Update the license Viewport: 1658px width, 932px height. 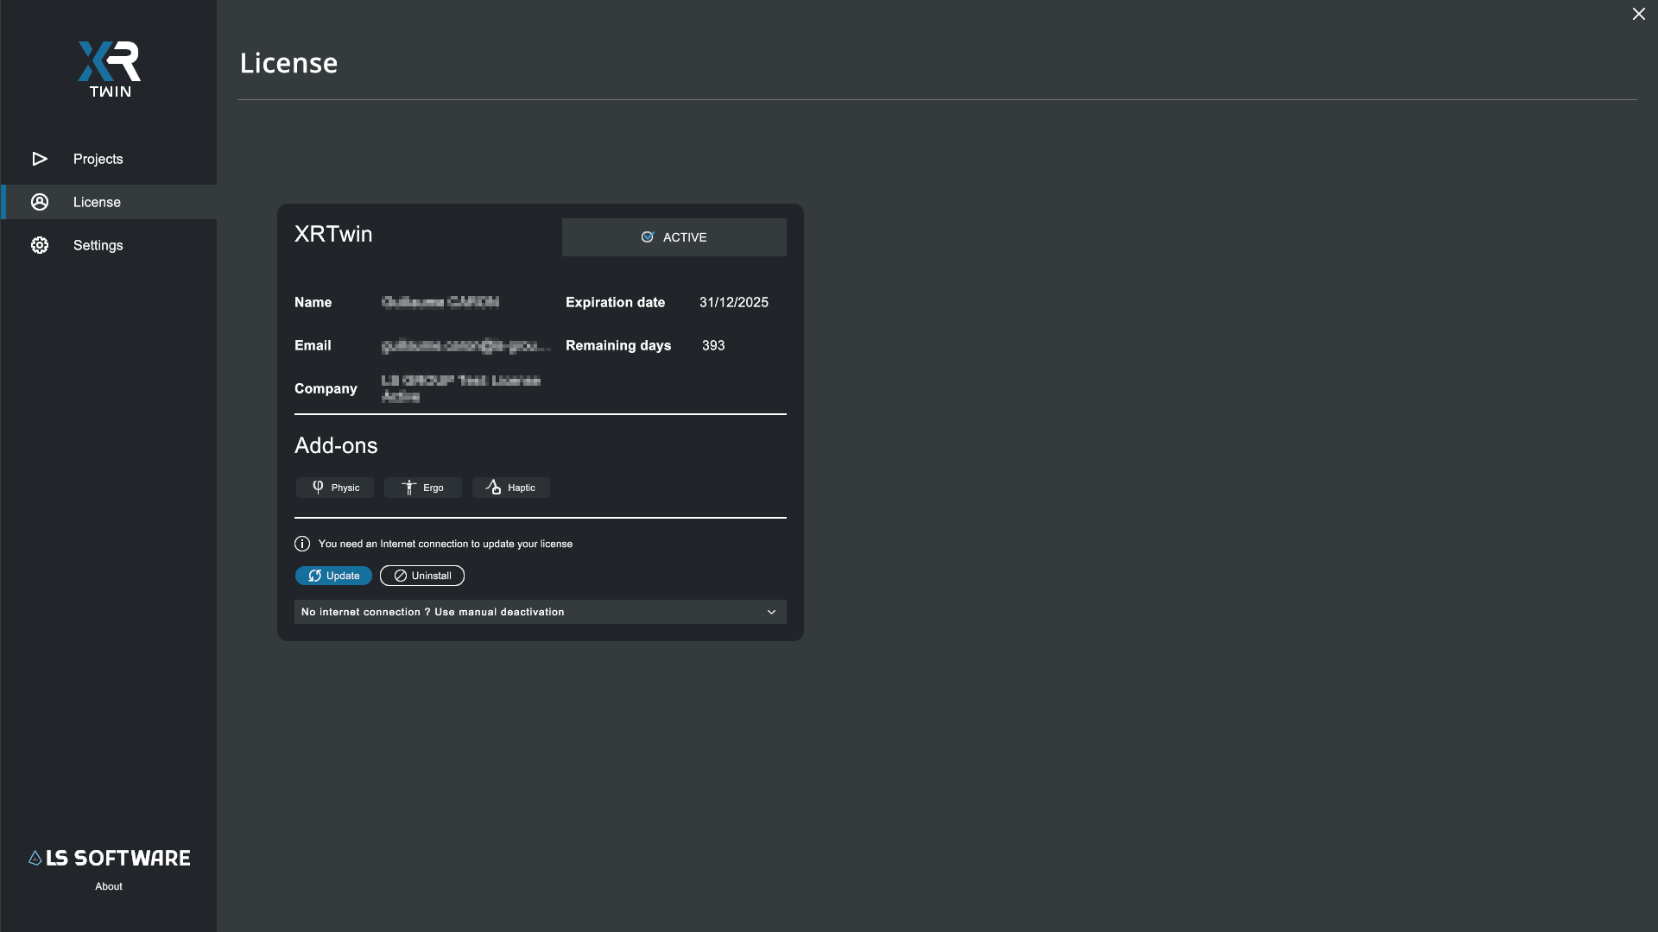coord(333,576)
